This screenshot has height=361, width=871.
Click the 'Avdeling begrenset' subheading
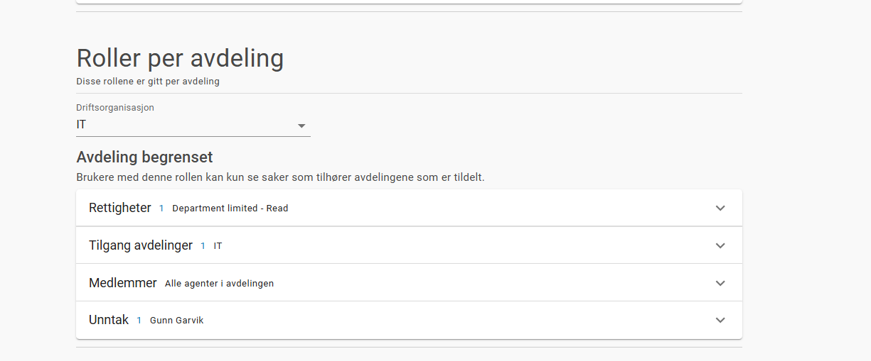coord(144,157)
